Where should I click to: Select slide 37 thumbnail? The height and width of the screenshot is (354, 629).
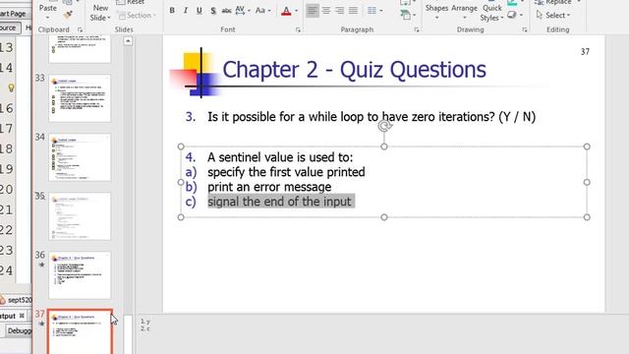[x=80, y=332]
